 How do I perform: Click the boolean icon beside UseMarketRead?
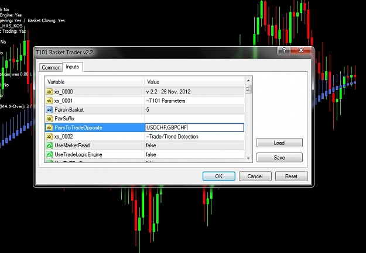point(49,145)
